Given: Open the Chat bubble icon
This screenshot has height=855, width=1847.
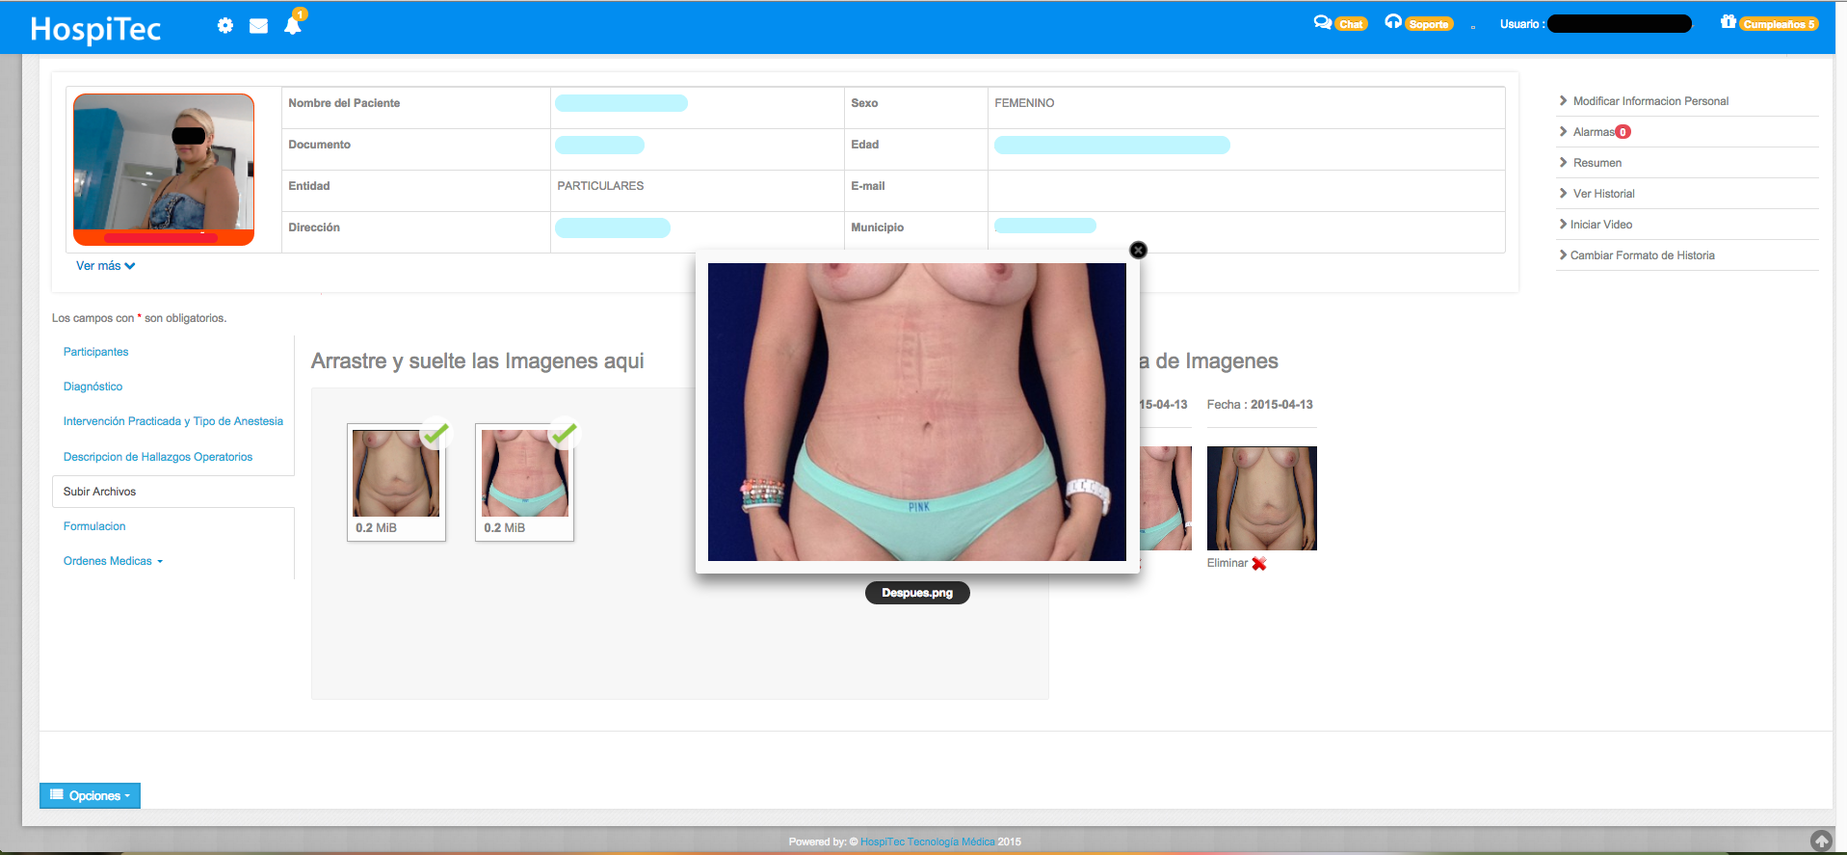Looking at the screenshot, I should click(x=1322, y=23).
